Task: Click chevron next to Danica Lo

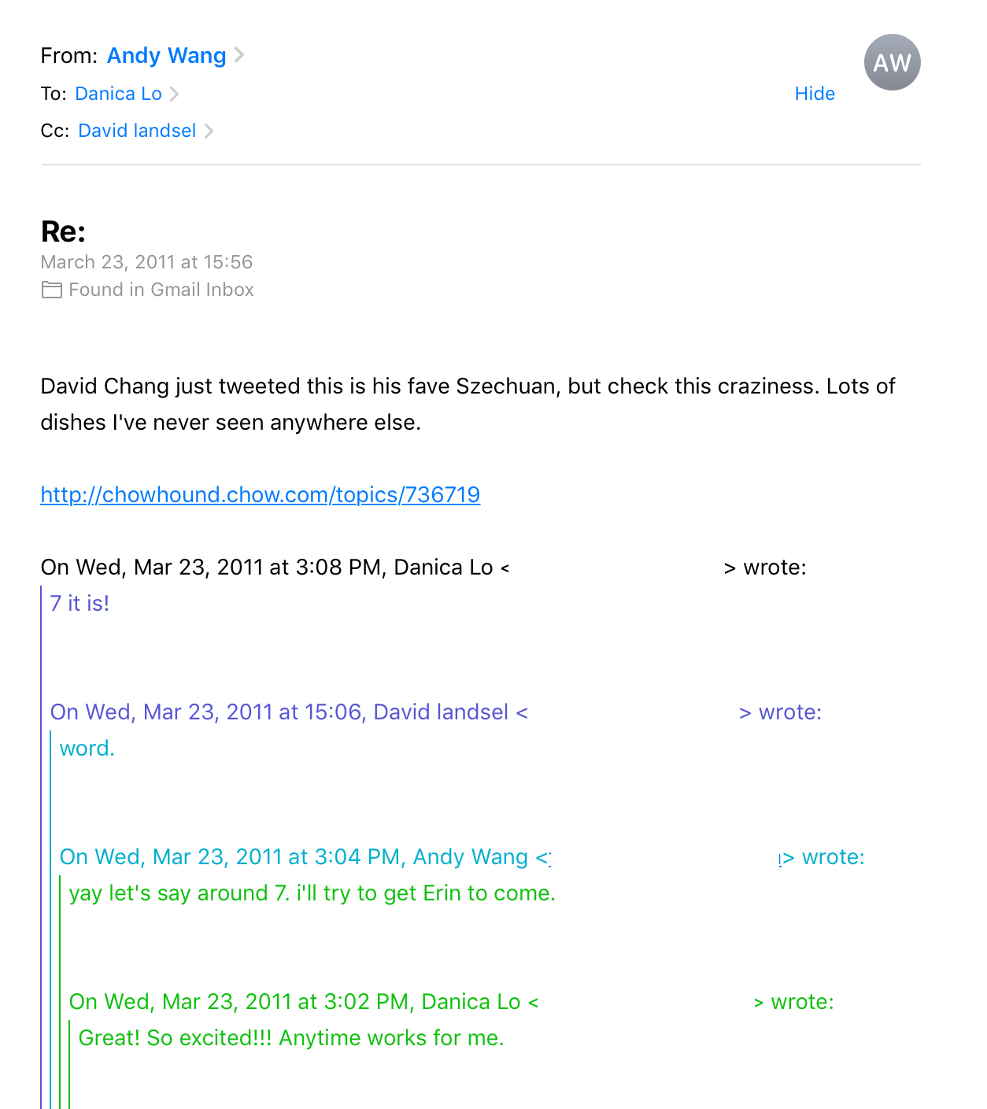Action: 175,94
